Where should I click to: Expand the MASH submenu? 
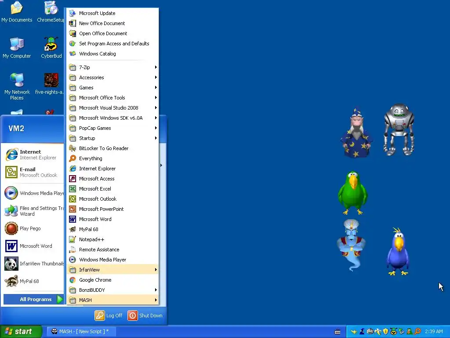(112, 300)
